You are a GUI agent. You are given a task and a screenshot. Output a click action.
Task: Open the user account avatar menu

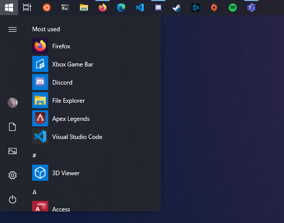pos(13,103)
